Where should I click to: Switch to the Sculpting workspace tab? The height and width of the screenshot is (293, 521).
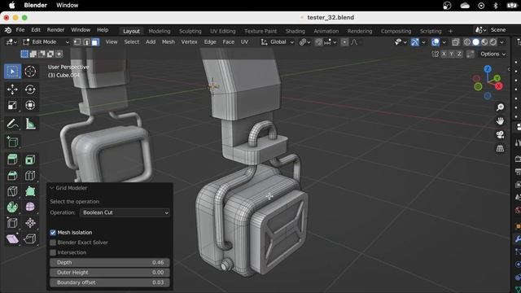coord(190,31)
